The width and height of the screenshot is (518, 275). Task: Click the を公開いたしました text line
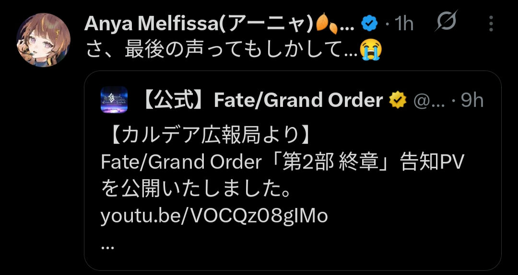196,190
